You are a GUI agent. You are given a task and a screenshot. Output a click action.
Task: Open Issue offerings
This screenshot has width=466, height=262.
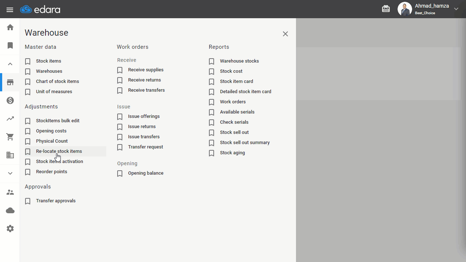coord(144,116)
